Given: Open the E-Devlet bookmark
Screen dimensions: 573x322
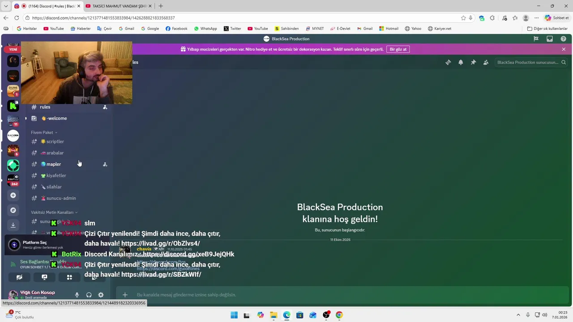Looking at the screenshot, I should [x=340, y=29].
